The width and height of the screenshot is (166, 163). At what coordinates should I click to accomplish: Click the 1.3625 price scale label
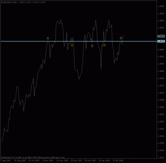click(161, 158)
